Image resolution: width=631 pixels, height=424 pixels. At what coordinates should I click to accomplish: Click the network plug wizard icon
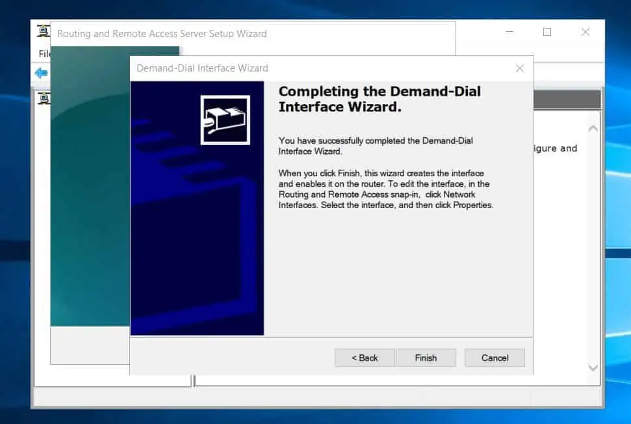click(x=225, y=120)
